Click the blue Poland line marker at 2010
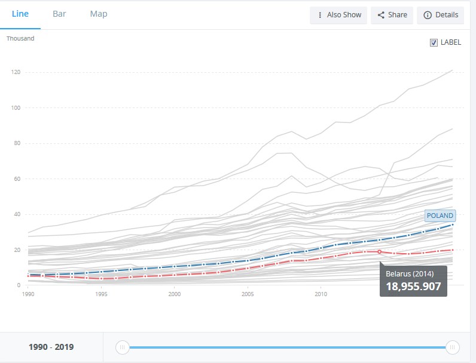Image resolution: width=476 pixels, height=363 pixels. click(x=321, y=248)
